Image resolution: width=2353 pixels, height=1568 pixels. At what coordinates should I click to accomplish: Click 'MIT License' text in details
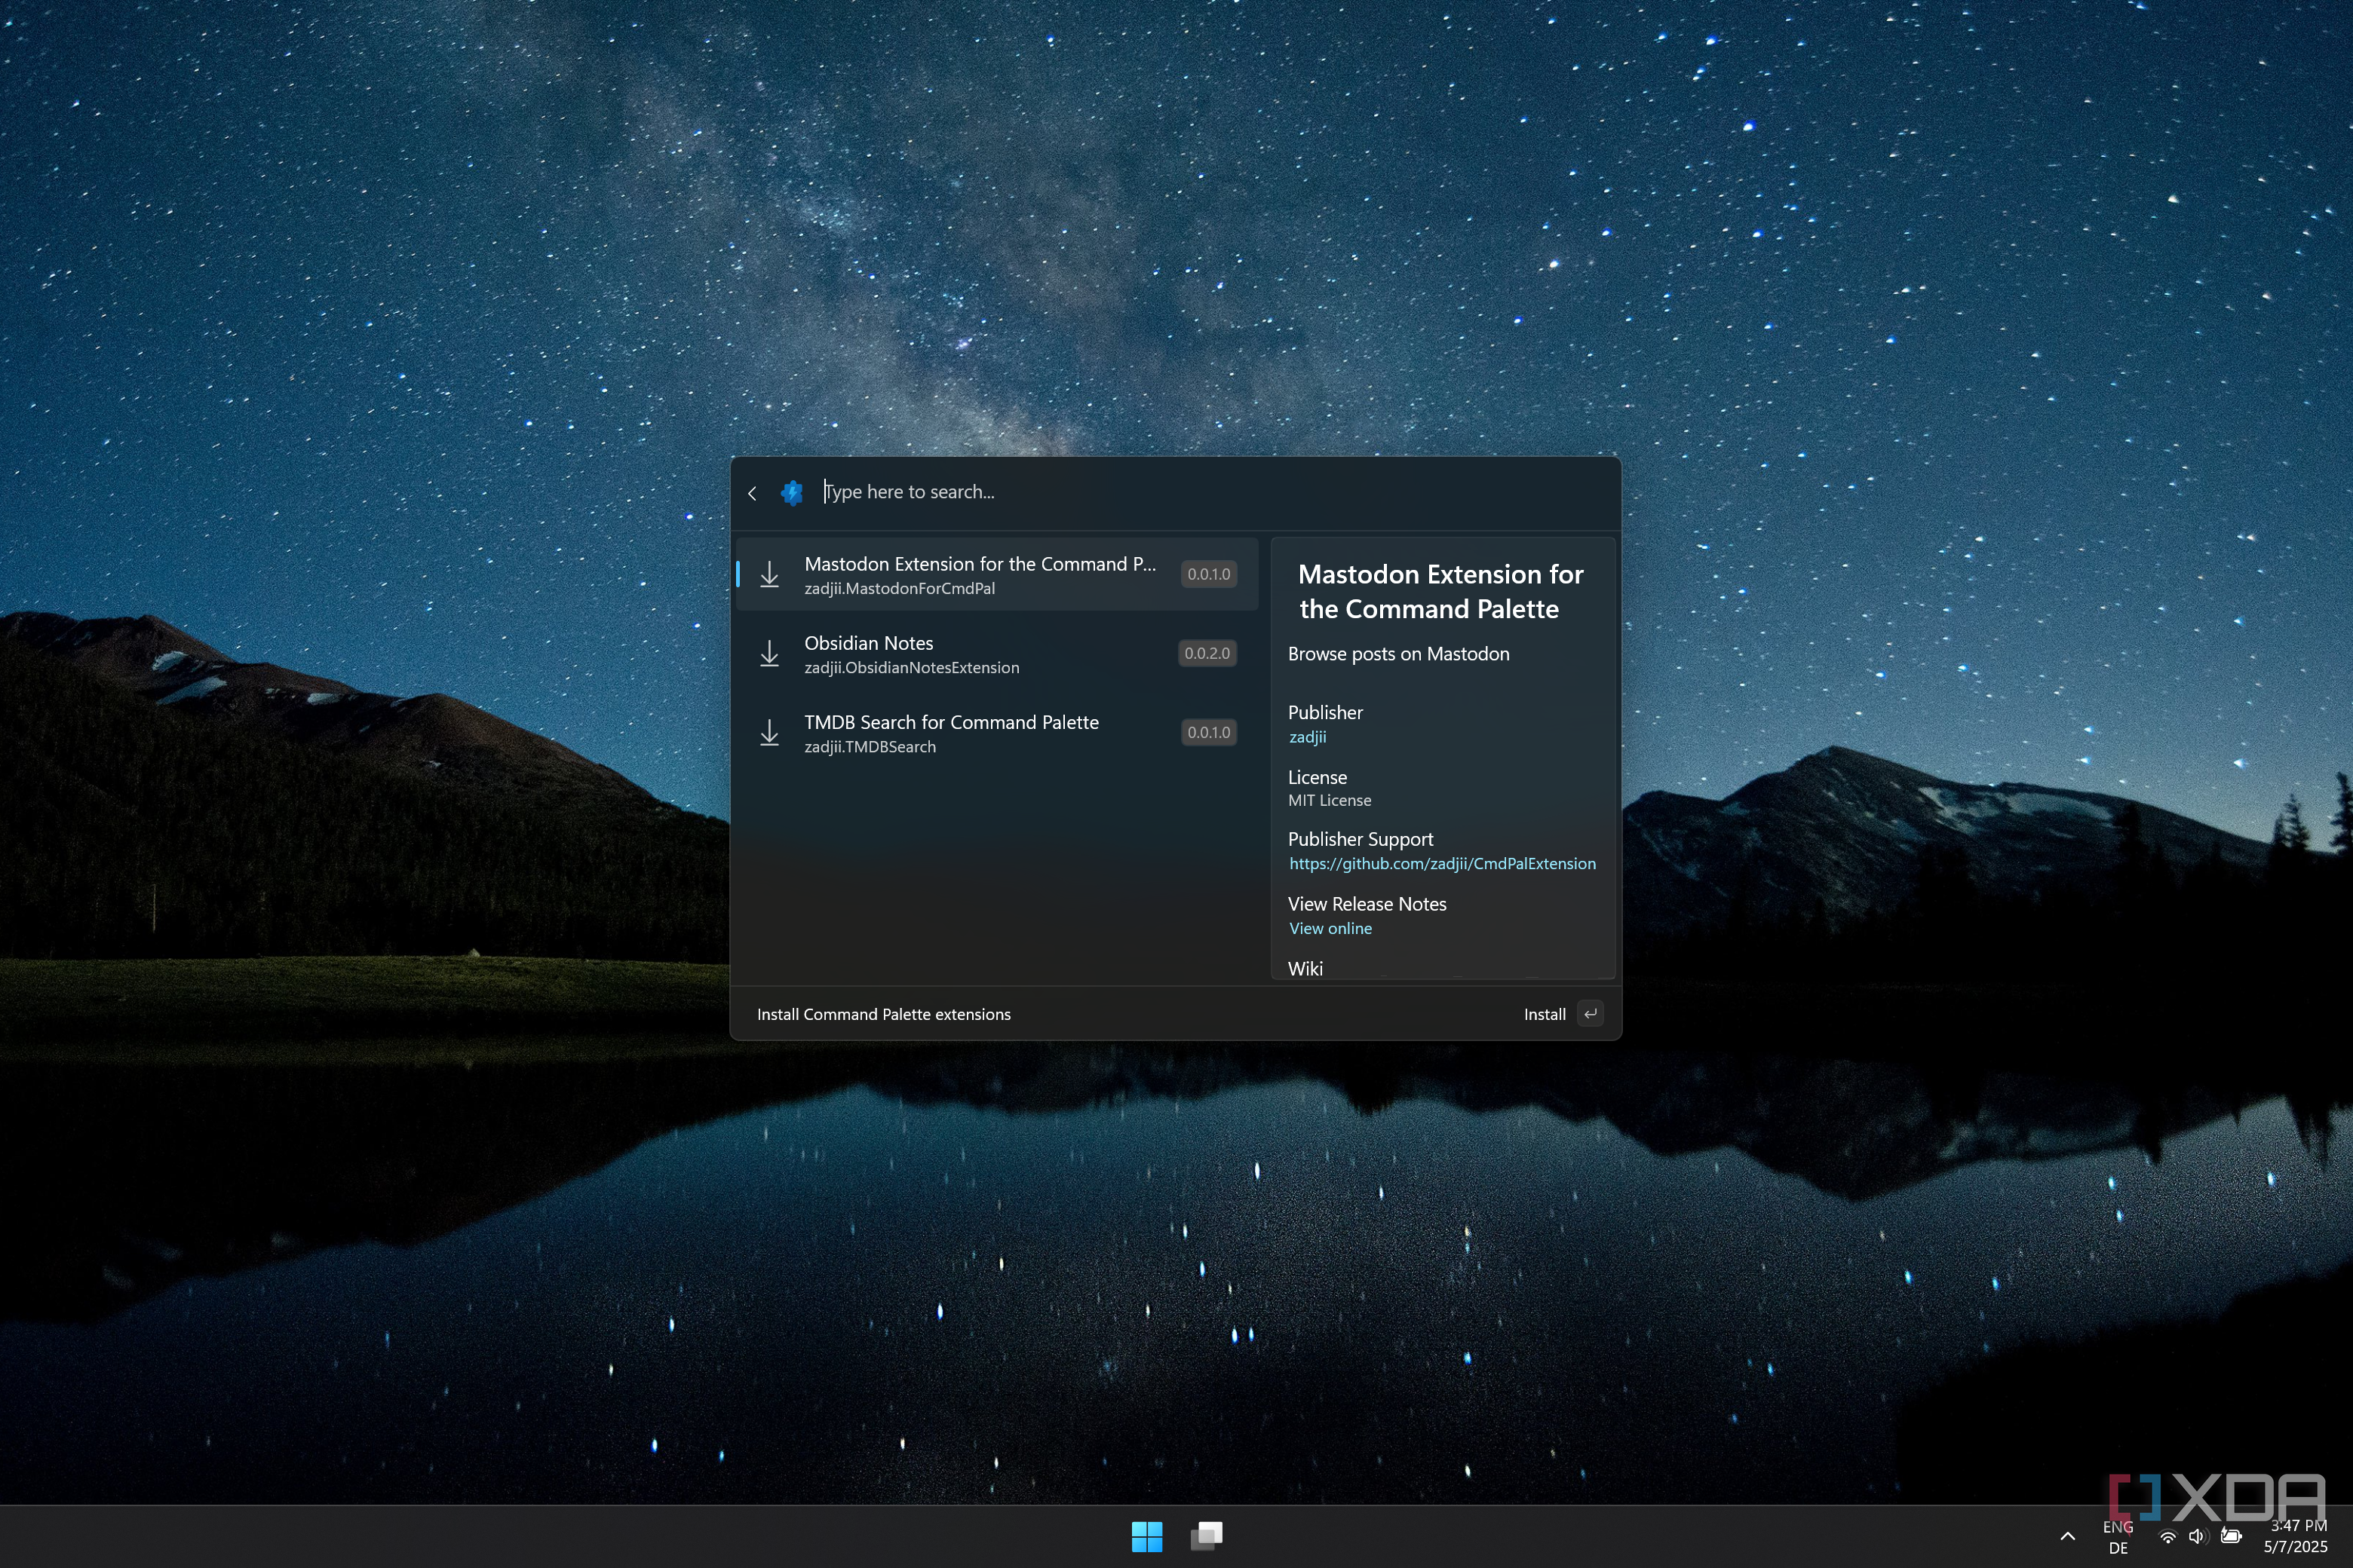pyautogui.click(x=1330, y=801)
